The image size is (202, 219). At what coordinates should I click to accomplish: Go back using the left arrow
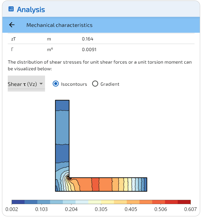pyautogui.click(x=12, y=25)
